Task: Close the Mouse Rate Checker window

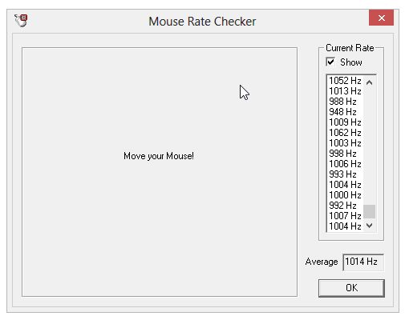Action: pos(381,18)
